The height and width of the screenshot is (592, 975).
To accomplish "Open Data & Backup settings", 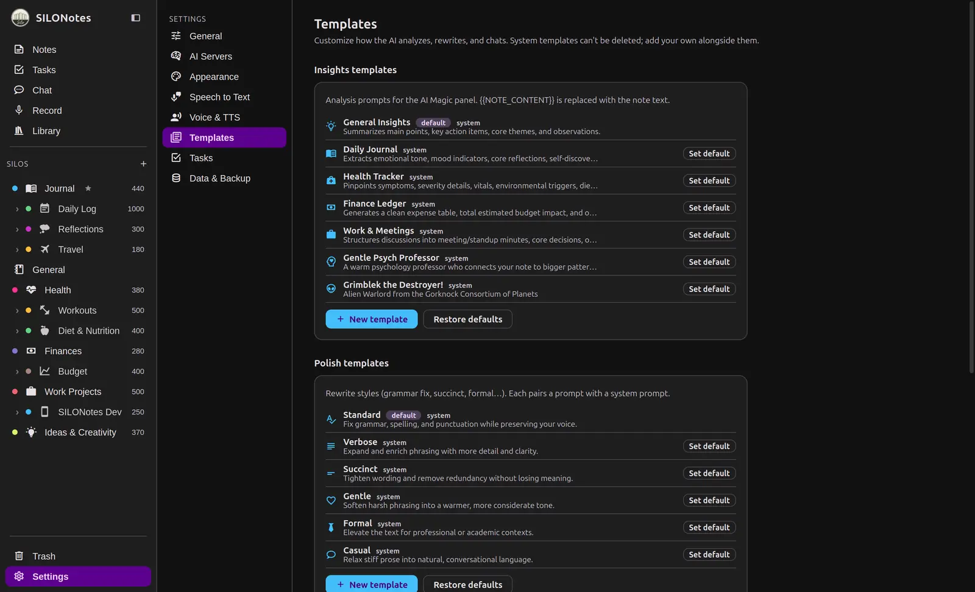I will (224, 178).
